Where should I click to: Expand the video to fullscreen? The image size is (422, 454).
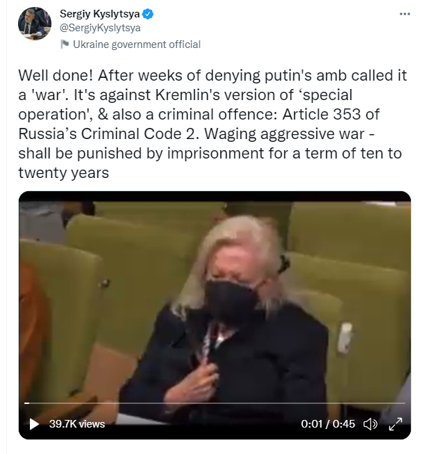(x=395, y=424)
